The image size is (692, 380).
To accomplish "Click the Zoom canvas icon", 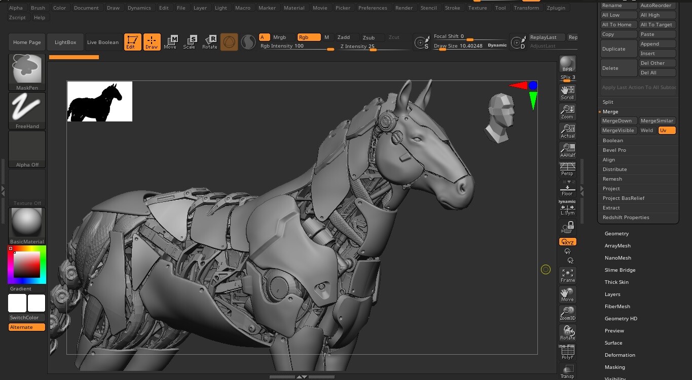I will [567, 112].
